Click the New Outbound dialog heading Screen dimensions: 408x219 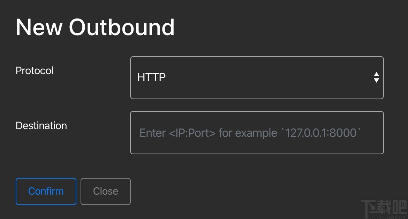[x=95, y=27]
